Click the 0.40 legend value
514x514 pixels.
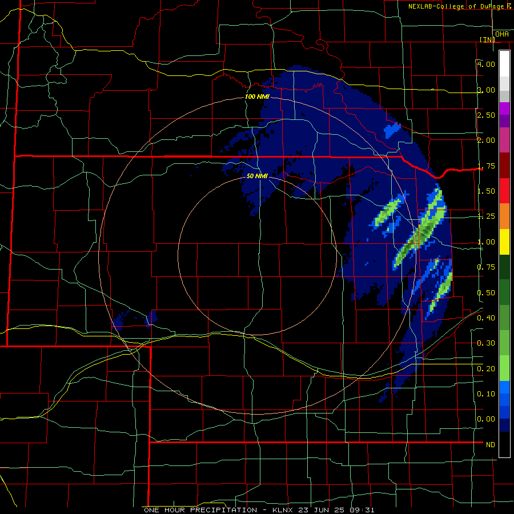pos(486,318)
